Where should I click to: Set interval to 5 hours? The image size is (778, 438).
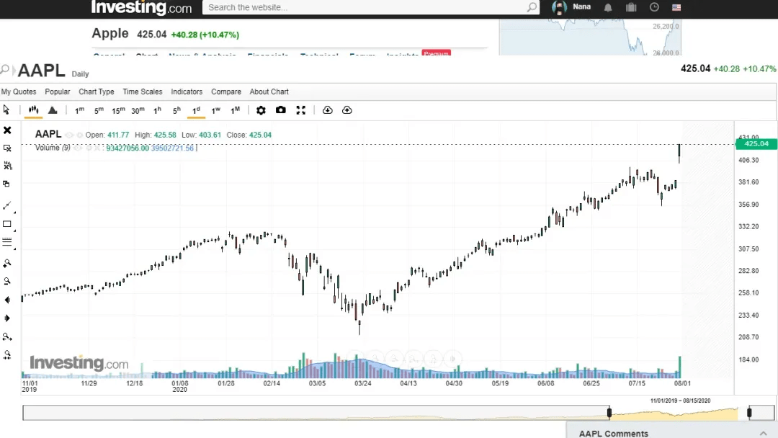[176, 110]
